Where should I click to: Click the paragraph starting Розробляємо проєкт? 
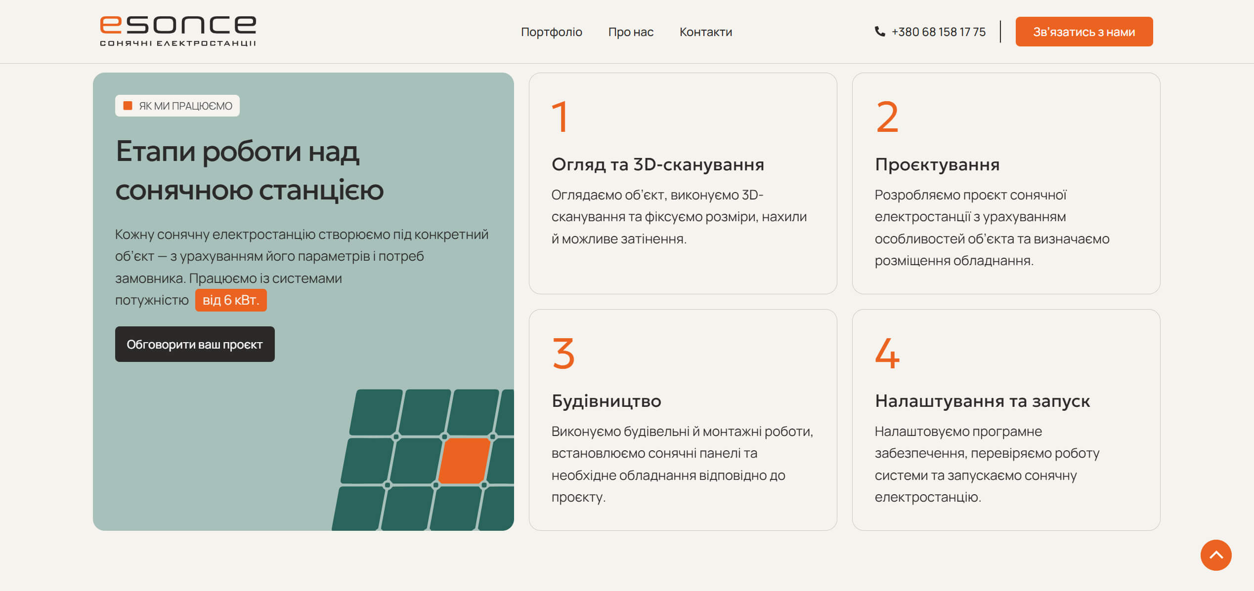pyautogui.click(x=992, y=228)
